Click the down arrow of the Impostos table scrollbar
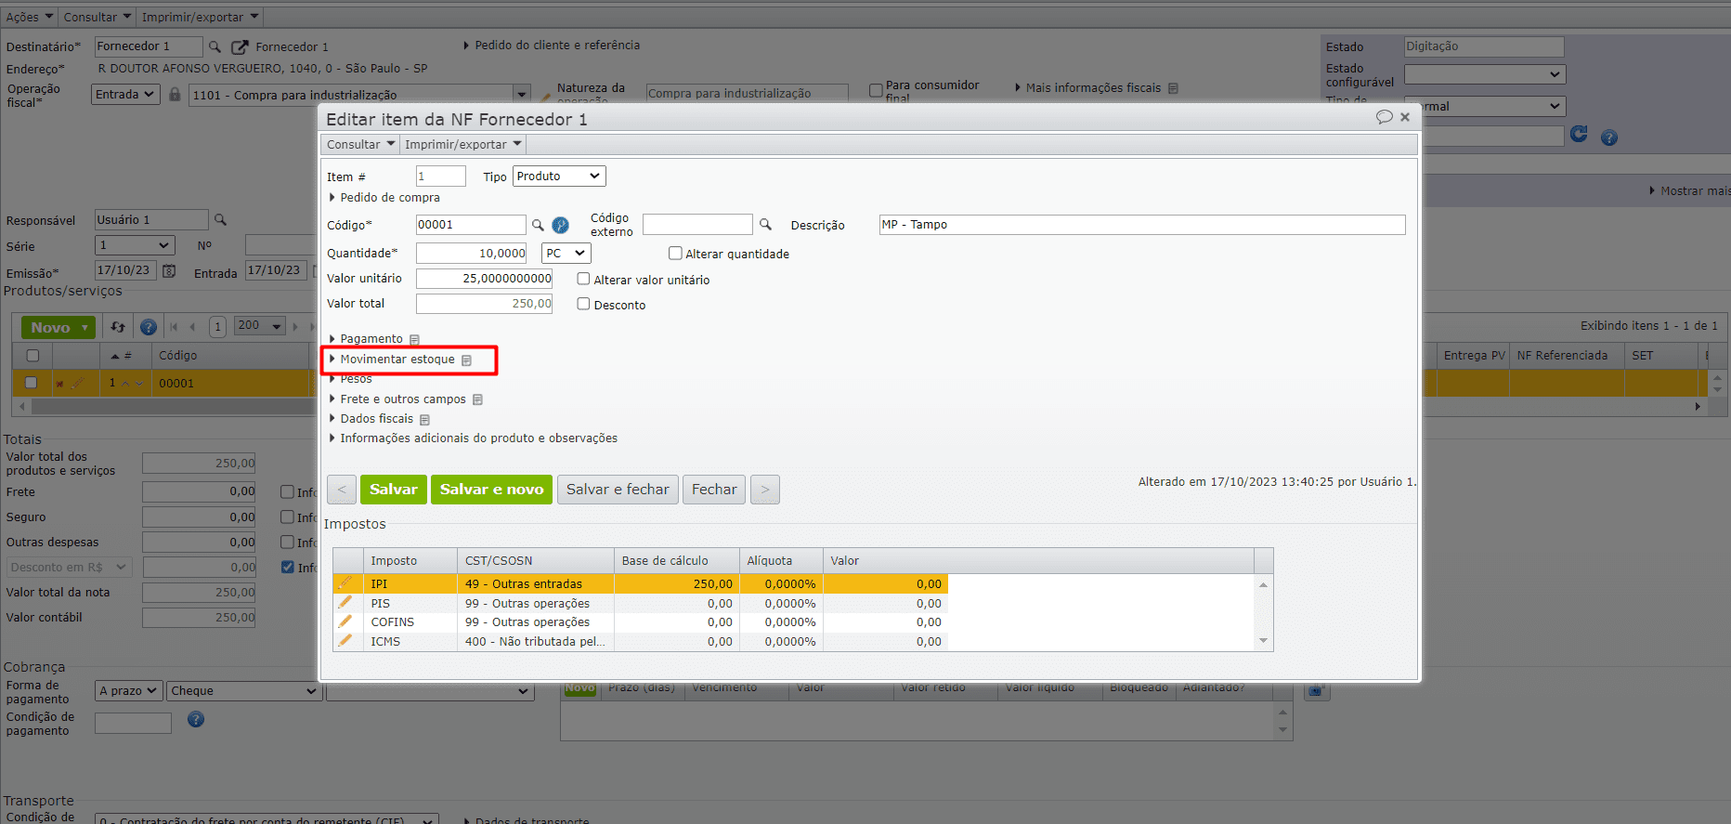 pyautogui.click(x=1263, y=641)
